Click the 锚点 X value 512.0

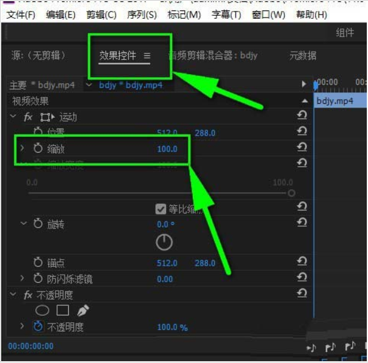(x=167, y=263)
